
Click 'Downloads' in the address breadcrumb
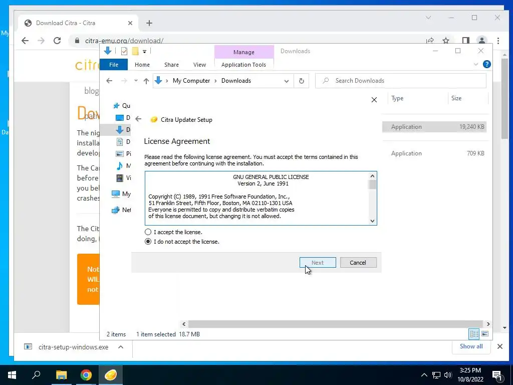[236, 81]
